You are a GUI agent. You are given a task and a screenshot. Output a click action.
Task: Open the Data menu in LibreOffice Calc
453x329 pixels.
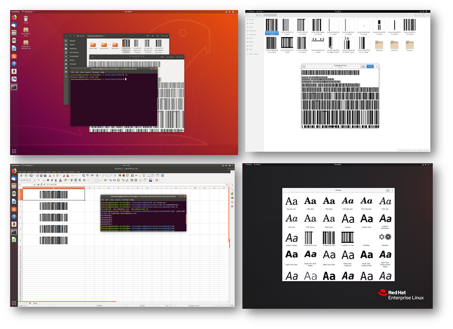click(60, 171)
